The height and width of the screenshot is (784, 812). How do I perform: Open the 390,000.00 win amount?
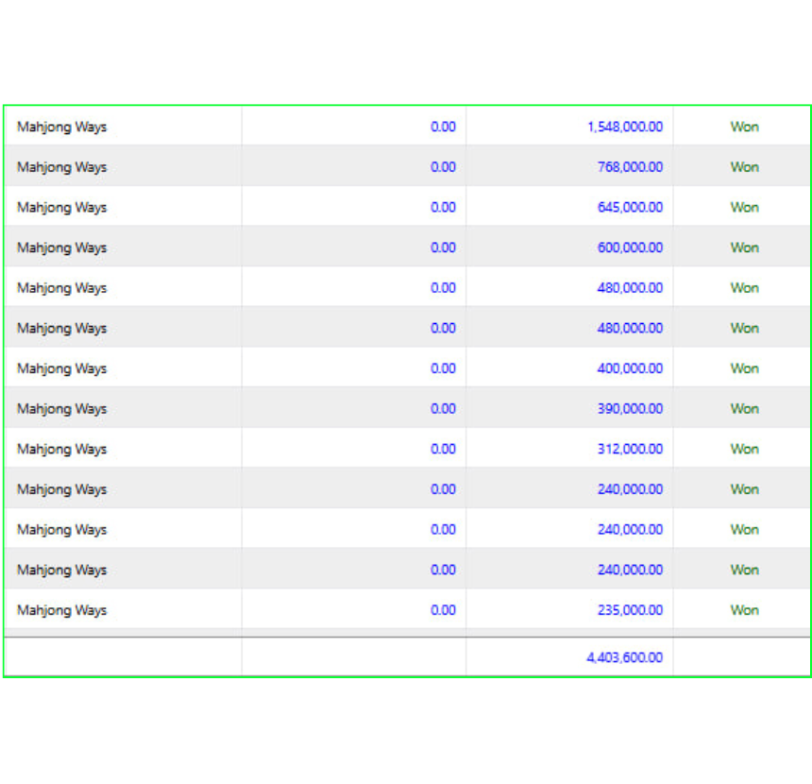pyautogui.click(x=630, y=409)
